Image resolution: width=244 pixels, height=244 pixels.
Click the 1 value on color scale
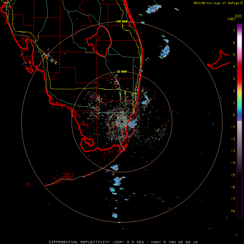pyautogui.click(x=234, y=103)
